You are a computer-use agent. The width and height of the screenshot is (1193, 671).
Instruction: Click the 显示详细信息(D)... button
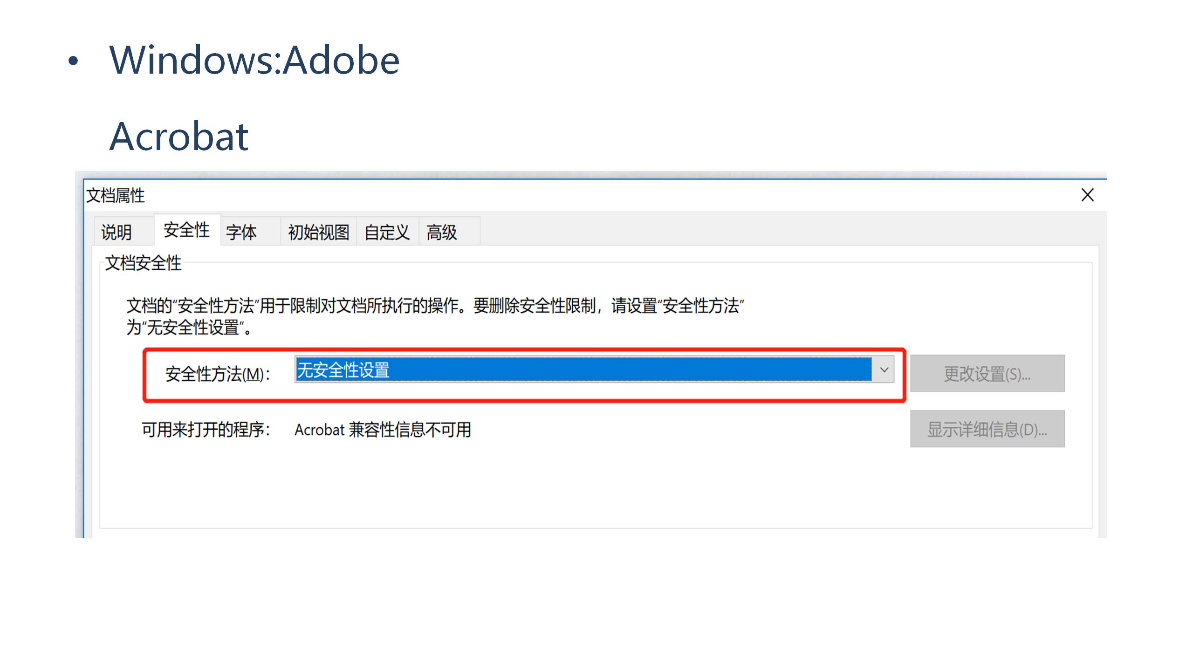pyautogui.click(x=987, y=429)
